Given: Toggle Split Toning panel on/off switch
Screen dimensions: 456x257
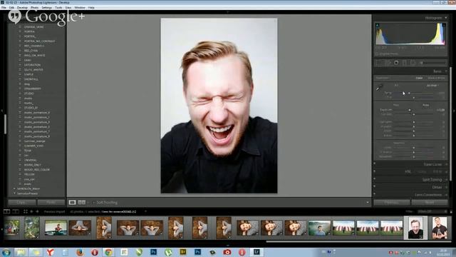Looking at the screenshot, I should point(375,179).
